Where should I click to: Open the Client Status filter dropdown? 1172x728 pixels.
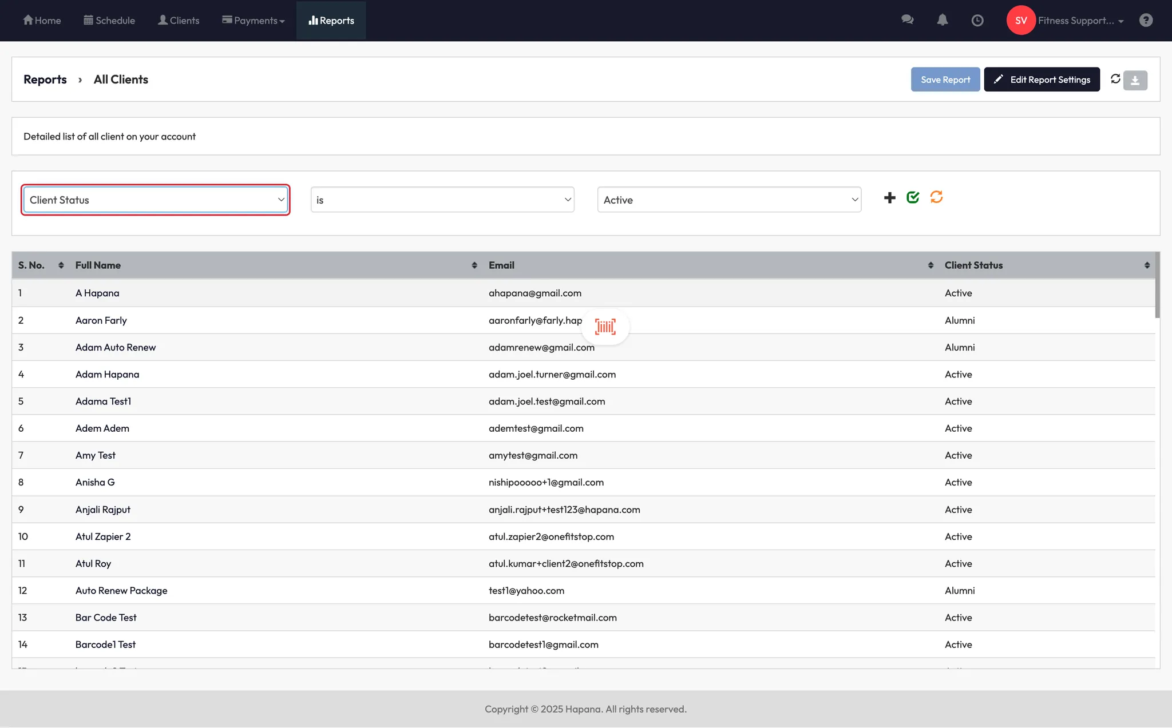pyautogui.click(x=156, y=200)
